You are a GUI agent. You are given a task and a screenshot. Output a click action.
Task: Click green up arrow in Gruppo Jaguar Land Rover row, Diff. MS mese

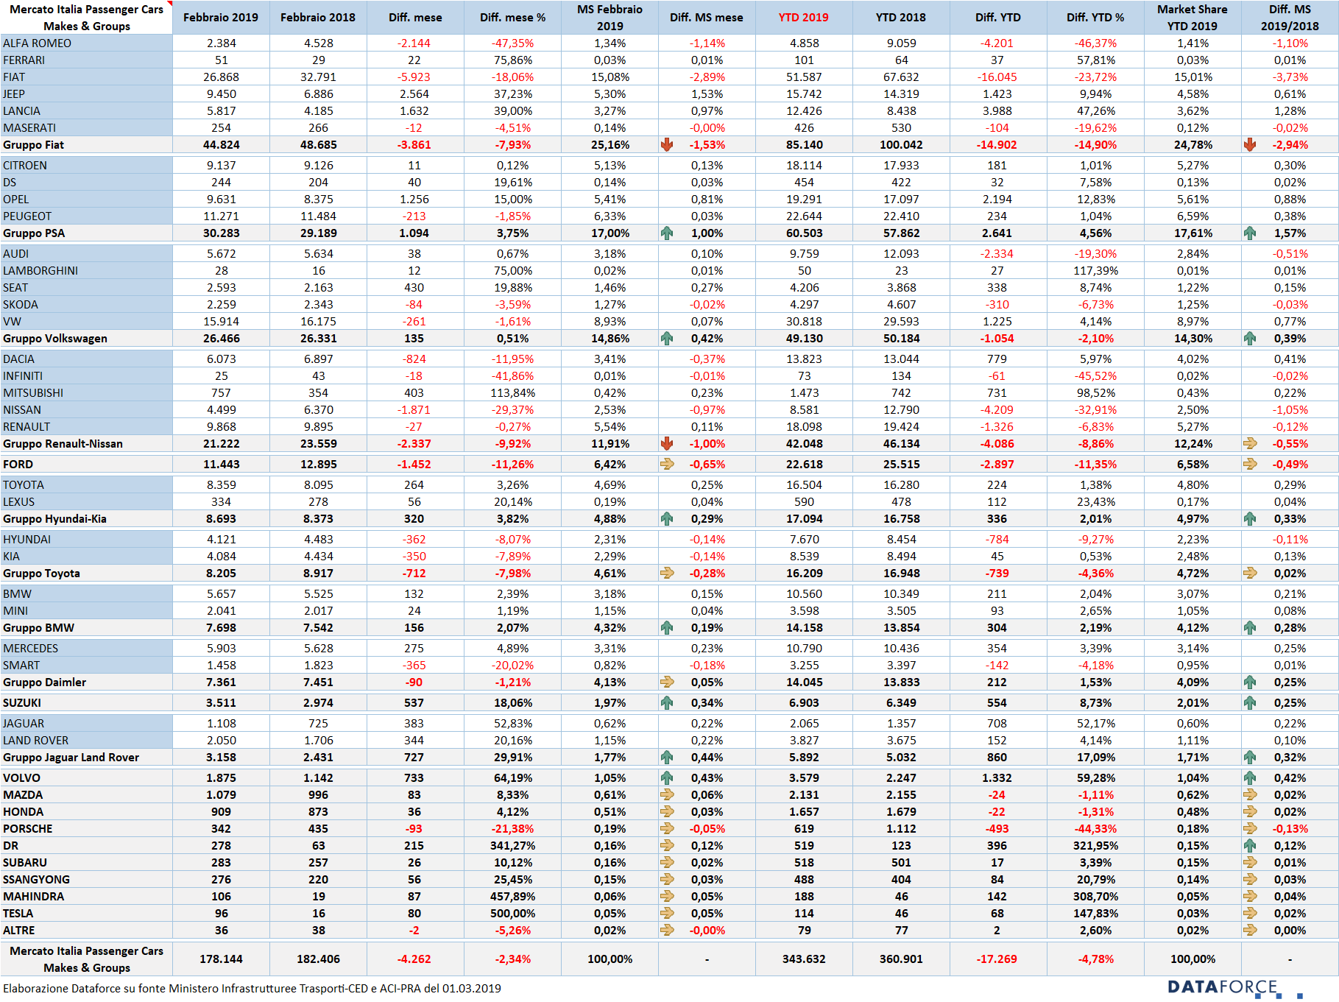[667, 758]
